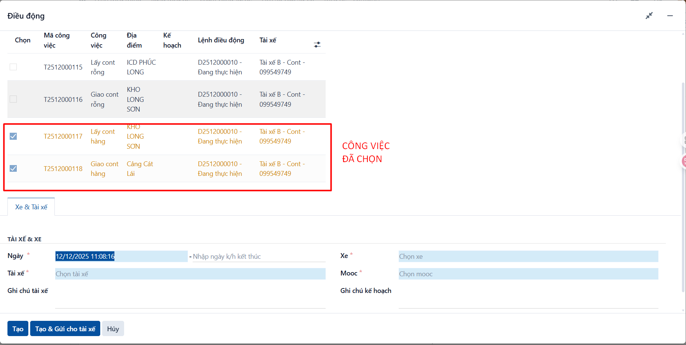Screen dimensions: 686x345
Task: Click Giao cont rỗng cell
Action: [x=105, y=99]
